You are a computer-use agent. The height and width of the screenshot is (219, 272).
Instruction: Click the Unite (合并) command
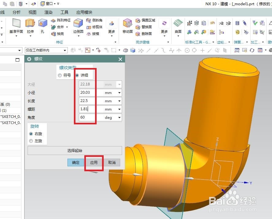[58, 27]
